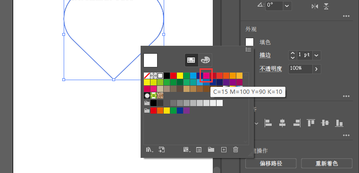The image size is (359, 173).
Task: Open the 描边 stroke panel link
Action: (265, 55)
